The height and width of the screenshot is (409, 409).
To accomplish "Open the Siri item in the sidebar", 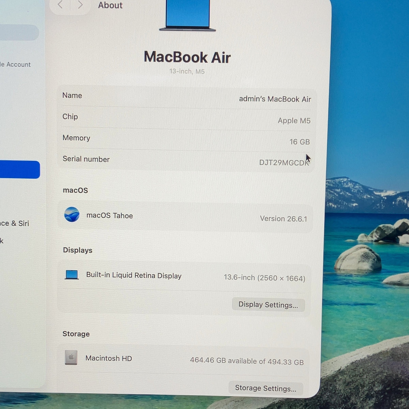I will [15, 224].
